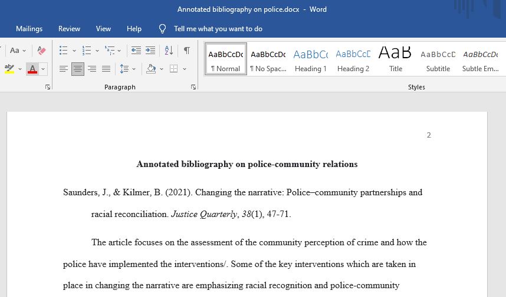Clear all formatting with the eraser icon
The height and width of the screenshot is (297, 506).
[x=41, y=51]
